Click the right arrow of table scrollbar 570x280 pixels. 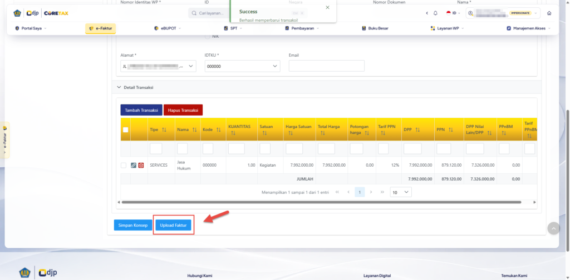tap(534, 202)
